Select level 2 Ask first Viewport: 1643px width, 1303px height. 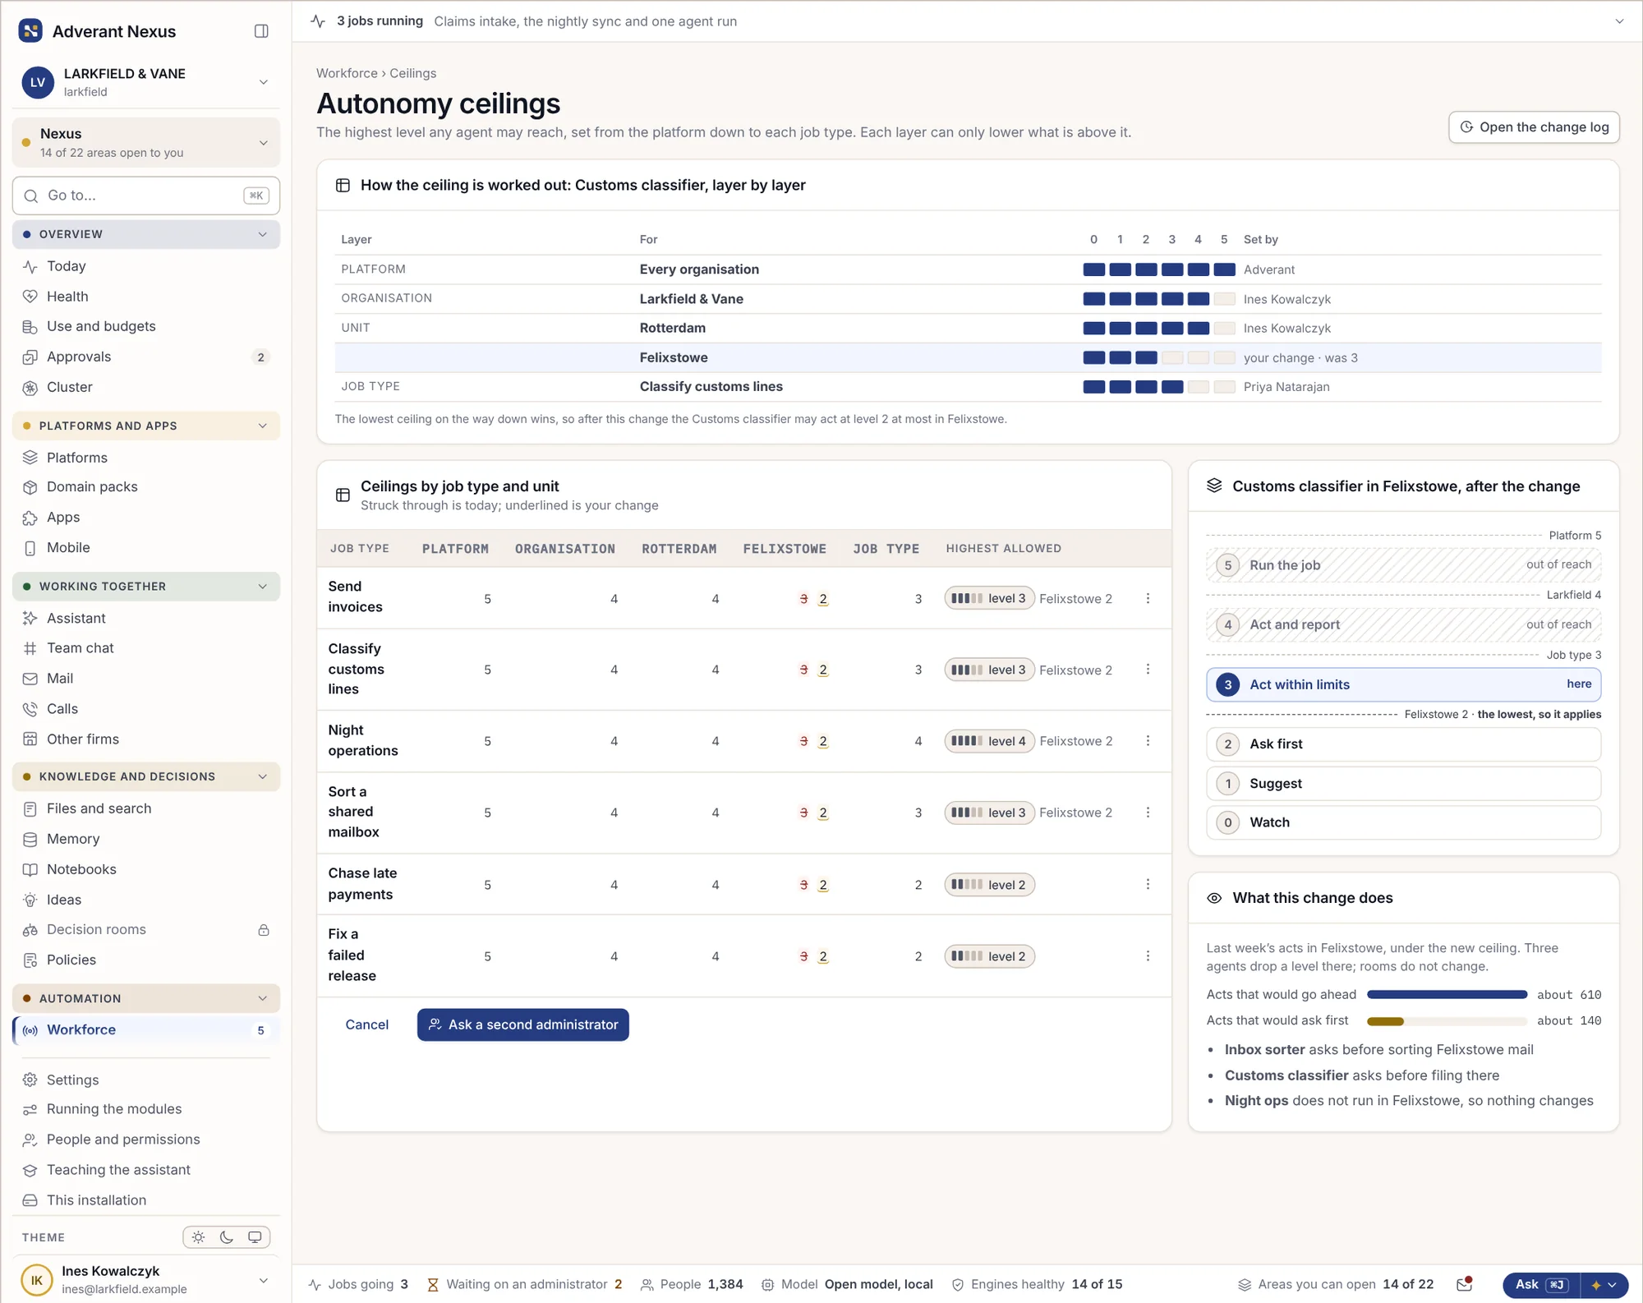tap(1403, 744)
